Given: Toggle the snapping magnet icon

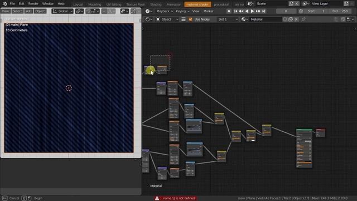Looking at the screenshot, I should 88,11.
